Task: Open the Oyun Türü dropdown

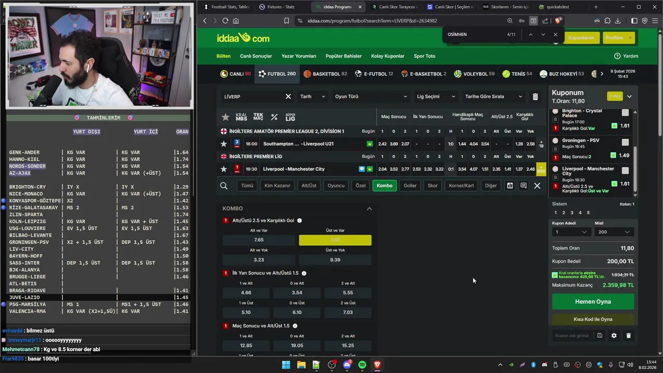Action: click(371, 96)
